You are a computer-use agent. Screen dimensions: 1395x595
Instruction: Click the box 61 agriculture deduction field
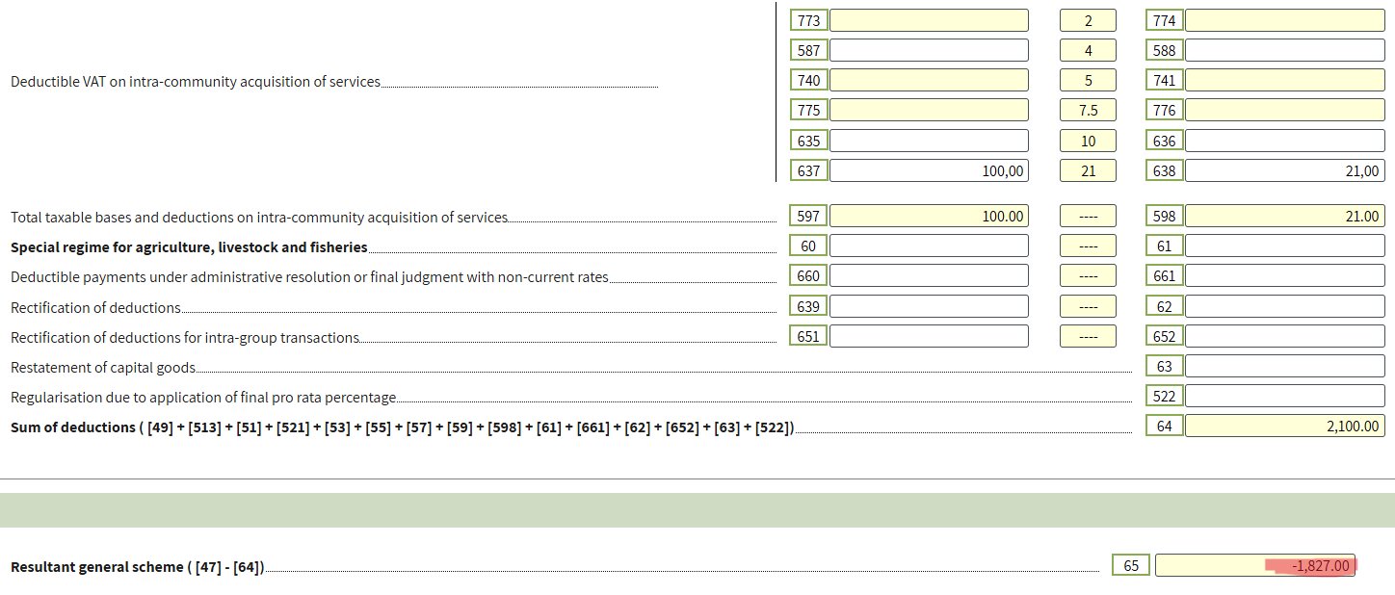tap(1284, 246)
